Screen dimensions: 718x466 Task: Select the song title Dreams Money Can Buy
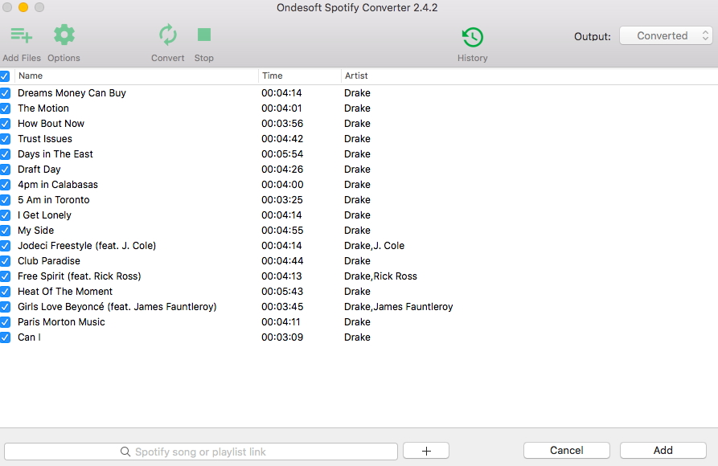click(72, 93)
